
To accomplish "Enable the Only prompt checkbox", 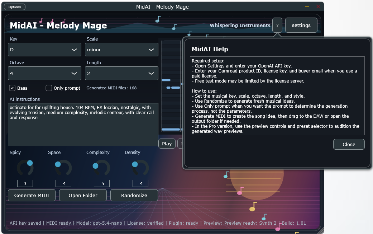I will click(x=49, y=88).
